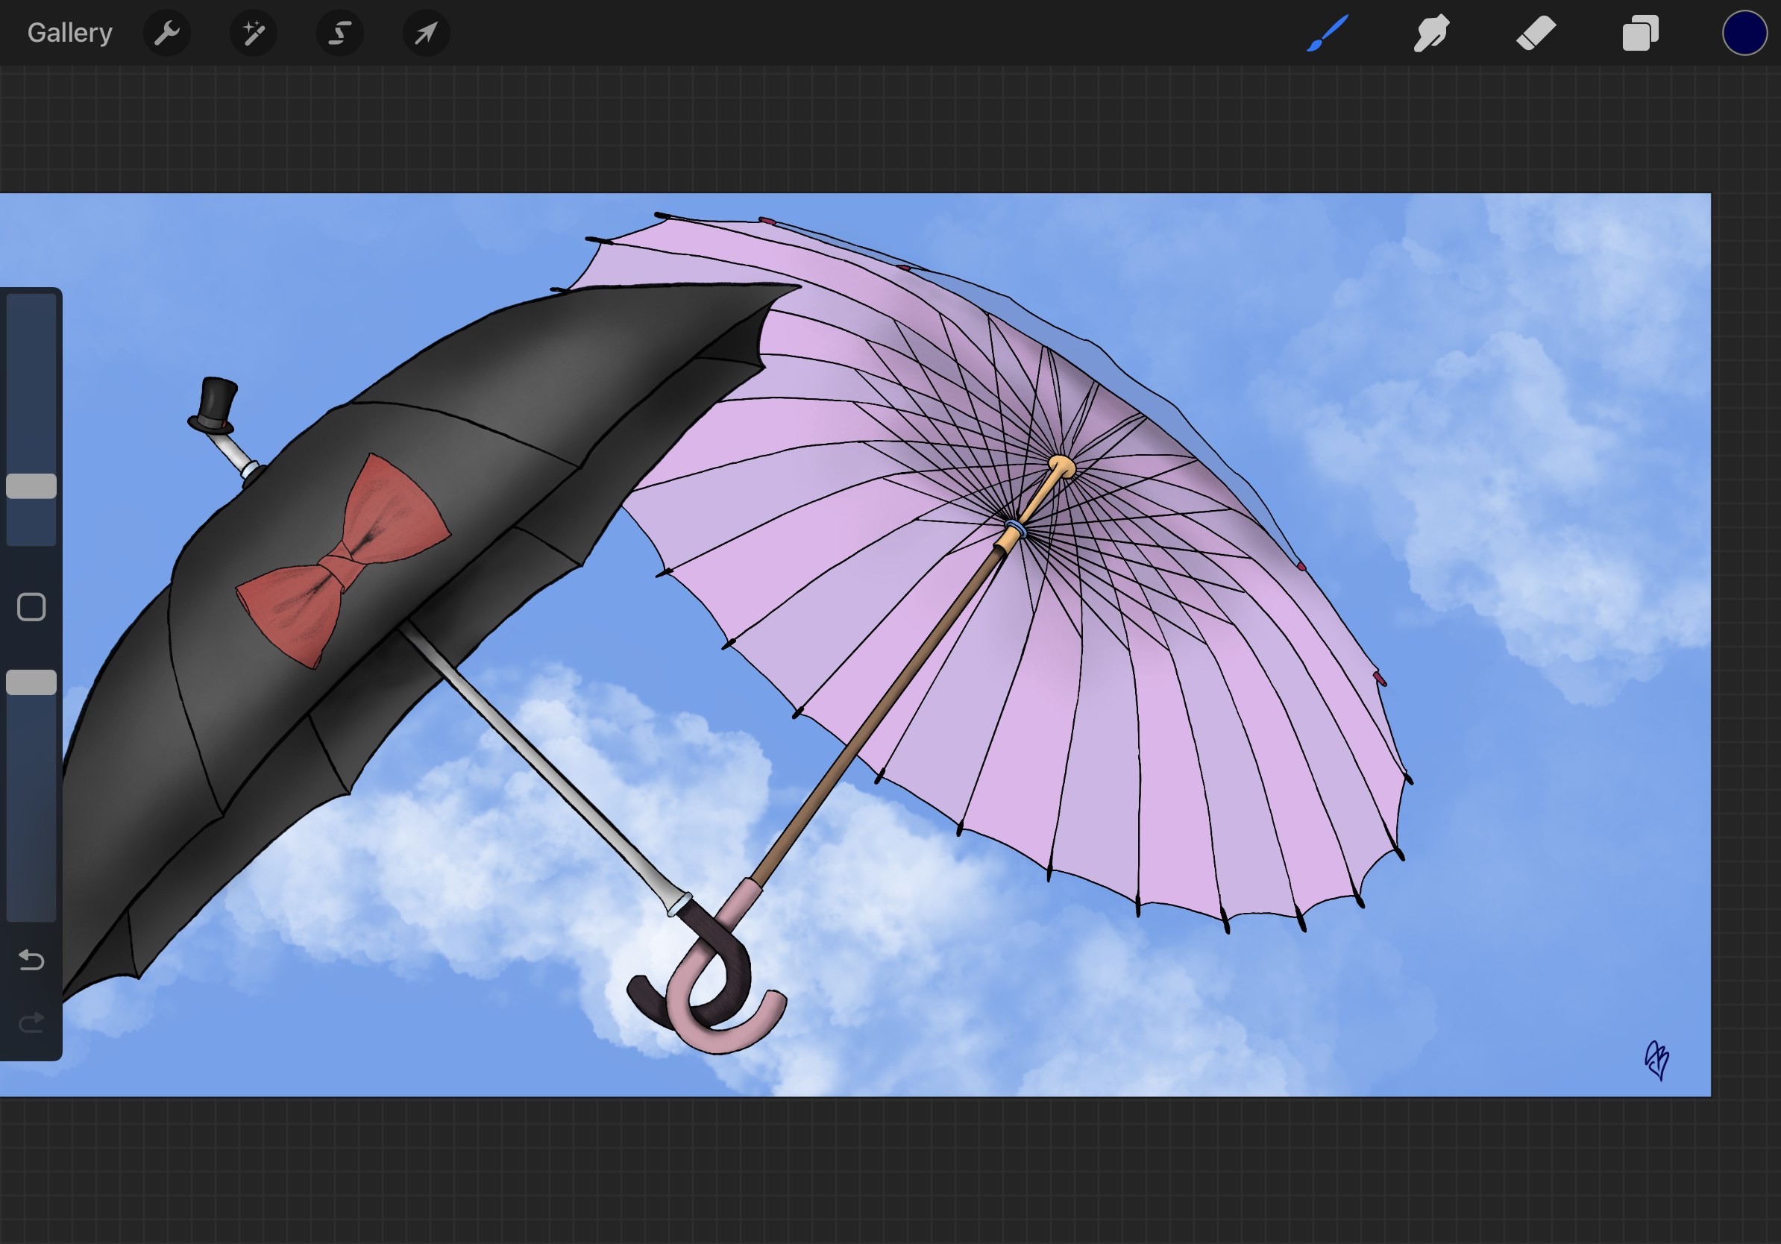
Task: Select the Eraser tool
Action: (x=1536, y=34)
